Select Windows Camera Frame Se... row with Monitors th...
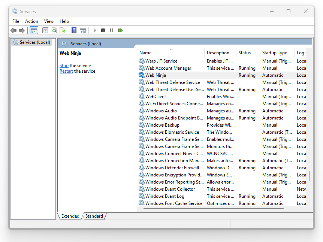The width and height of the screenshot is (323, 242). click(222, 146)
